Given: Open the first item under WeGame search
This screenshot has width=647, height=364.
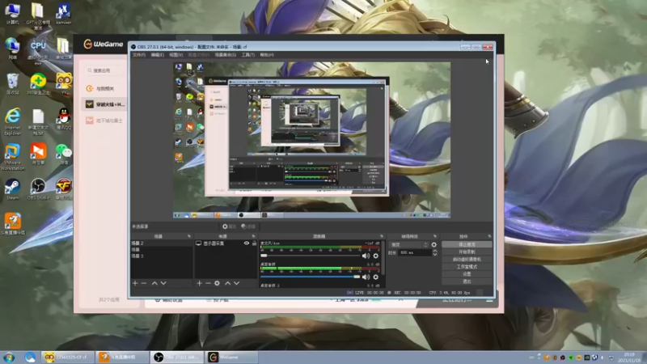Looking at the screenshot, I should 105,88.
